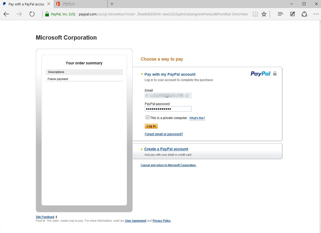321x233 pixels.
Task: Select the Pay with a PayPal account tab
Action: [x=27, y=4]
